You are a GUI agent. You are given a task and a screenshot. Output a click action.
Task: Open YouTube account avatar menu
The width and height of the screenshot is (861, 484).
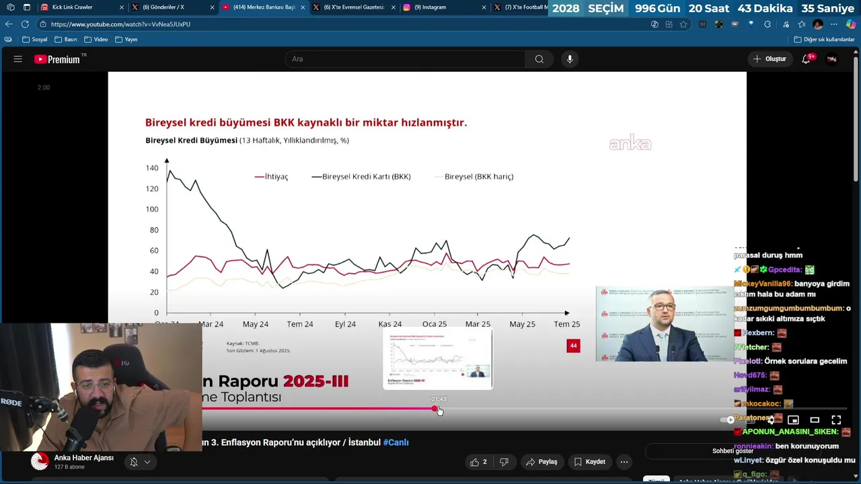tap(832, 59)
